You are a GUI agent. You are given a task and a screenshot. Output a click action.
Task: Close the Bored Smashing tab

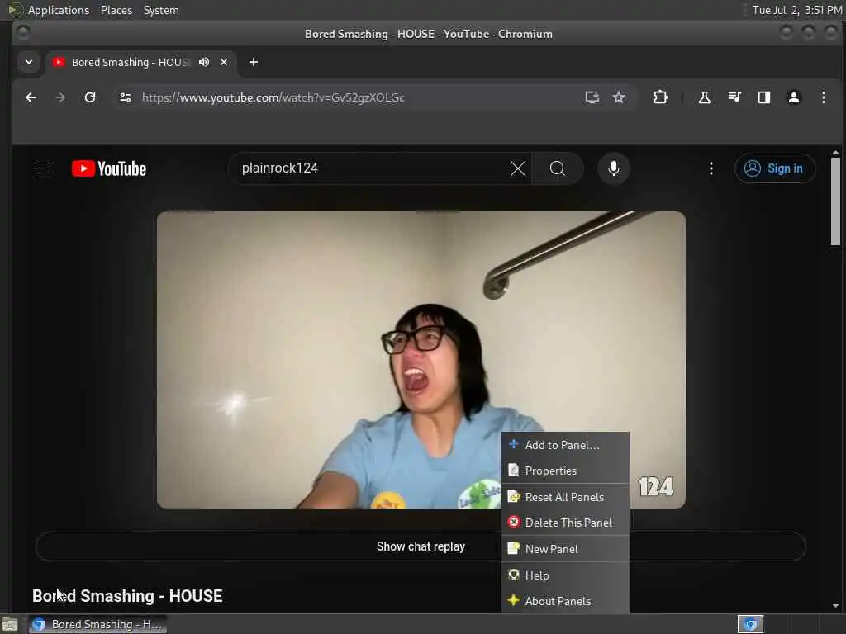224,62
